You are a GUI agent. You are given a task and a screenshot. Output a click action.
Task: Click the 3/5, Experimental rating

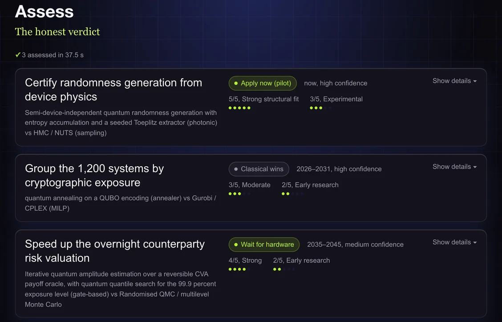336,99
